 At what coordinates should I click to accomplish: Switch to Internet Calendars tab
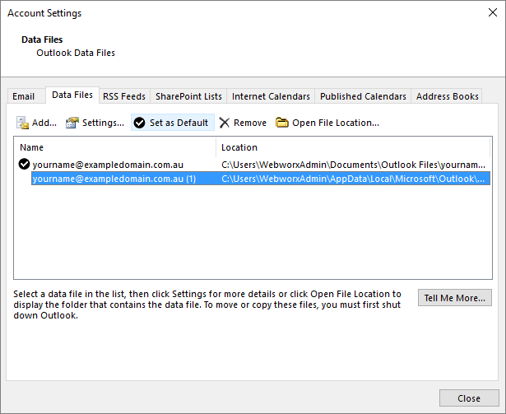click(x=271, y=96)
